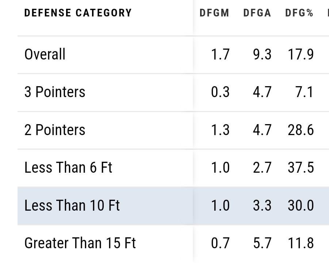Click the Less Than 10 Ft DFGA 3.3

pyautogui.click(x=262, y=206)
